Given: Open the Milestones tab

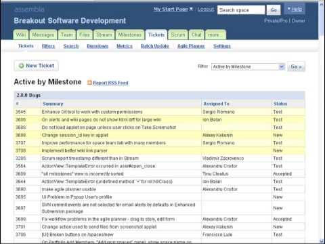Looking at the screenshot, I should 130,35.
